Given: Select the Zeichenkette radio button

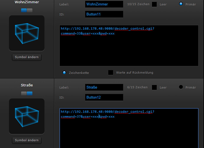Looking at the screenshot, I should [x=64, y=73].
